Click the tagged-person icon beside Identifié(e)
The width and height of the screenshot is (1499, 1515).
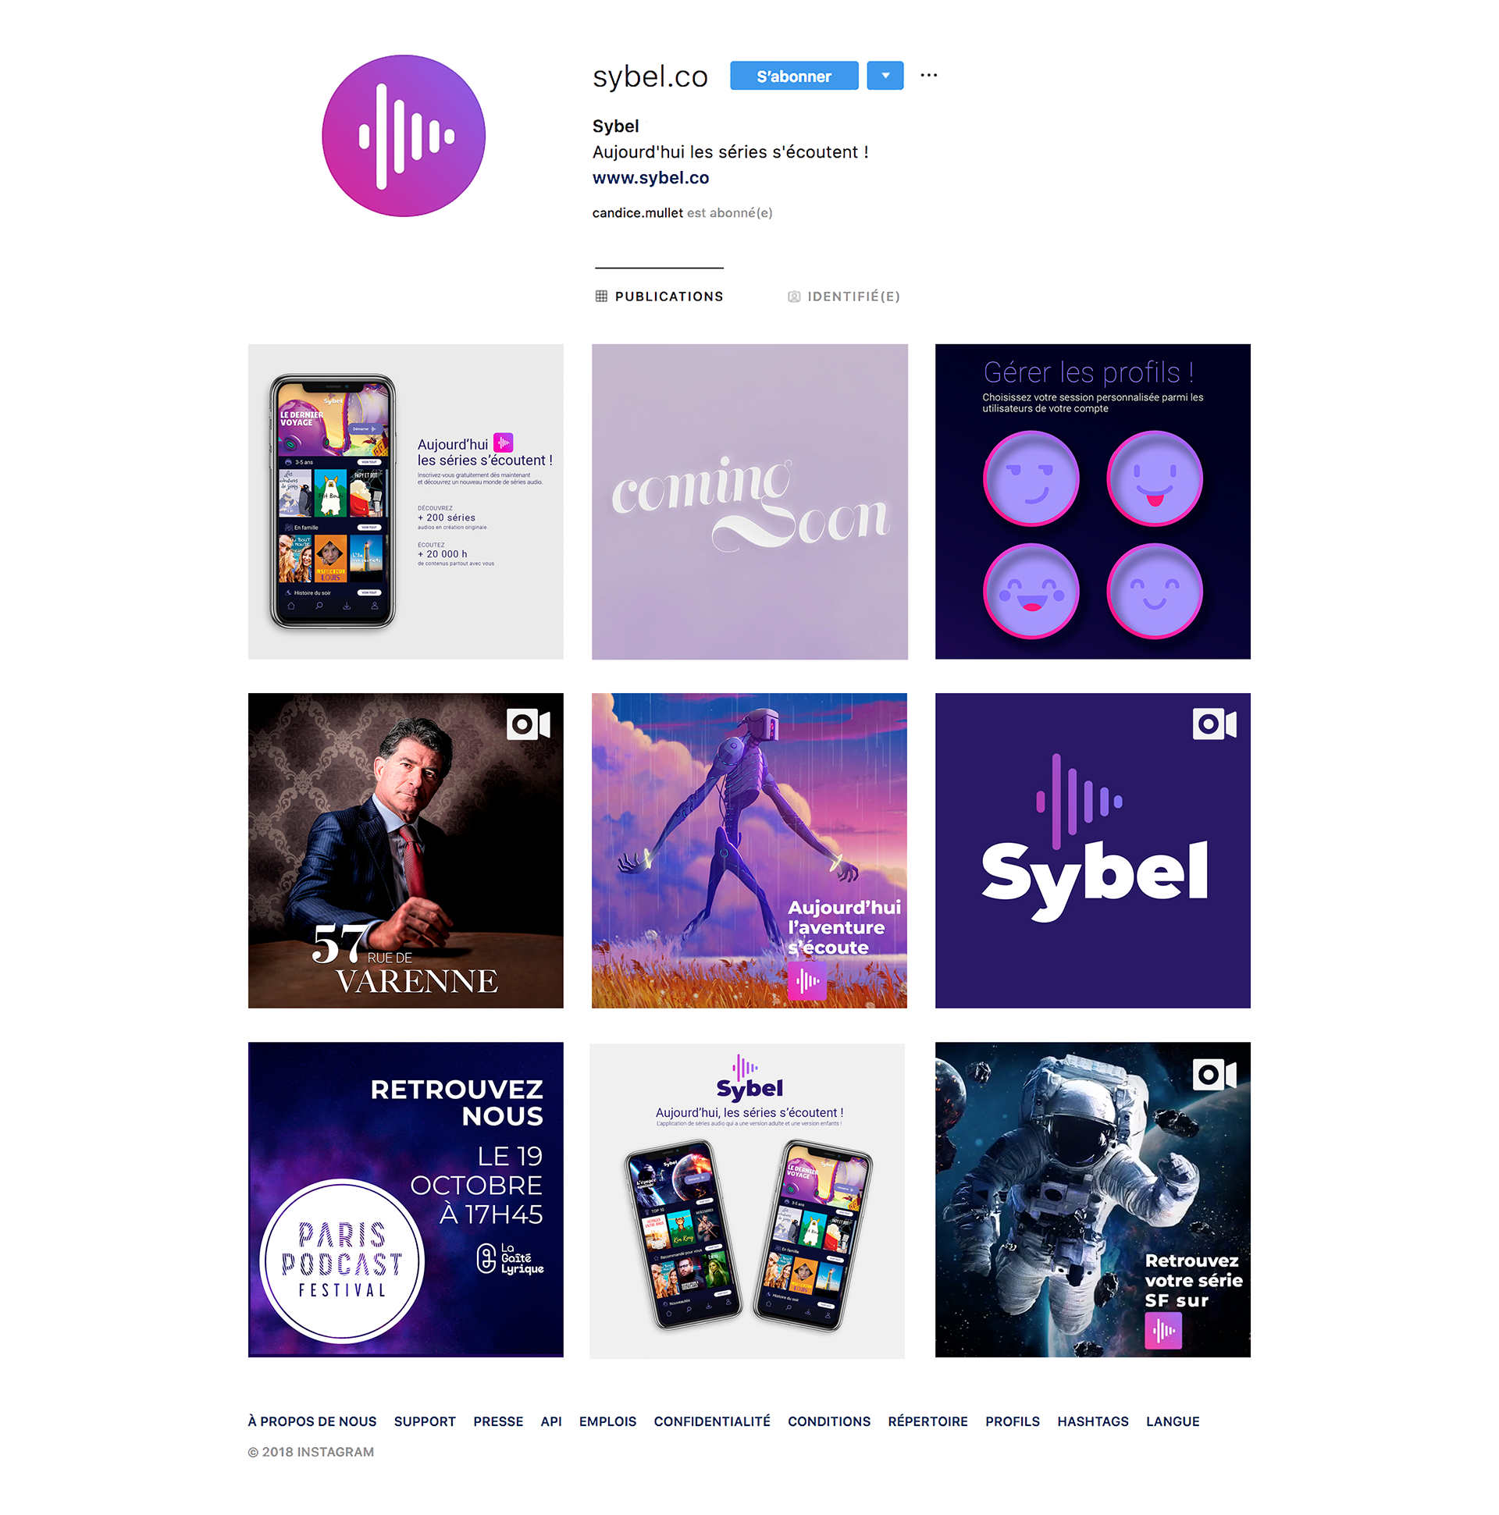pyautogui.click(x=793, y=297)
